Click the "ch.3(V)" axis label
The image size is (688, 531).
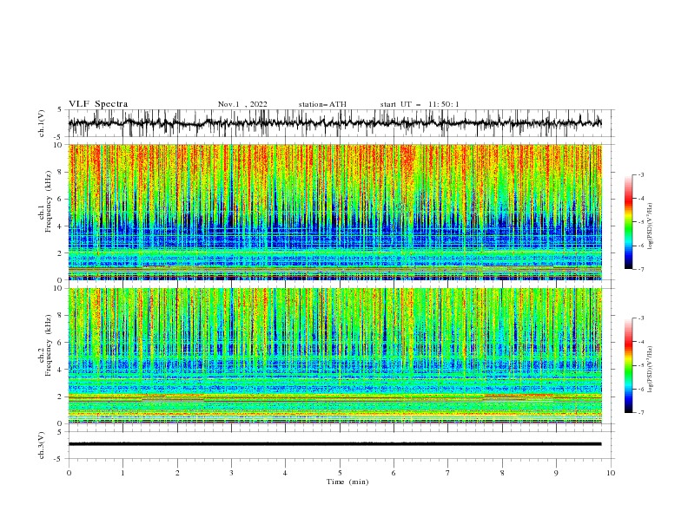coord(42,445)
